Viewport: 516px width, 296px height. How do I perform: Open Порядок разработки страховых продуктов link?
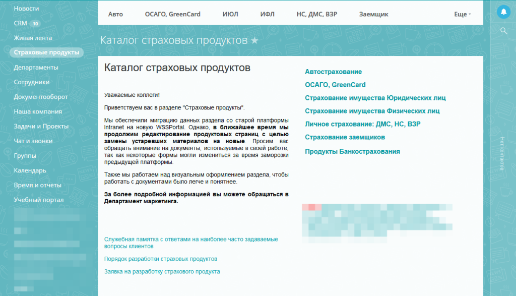pyautogui.click(x=161, y=259)
